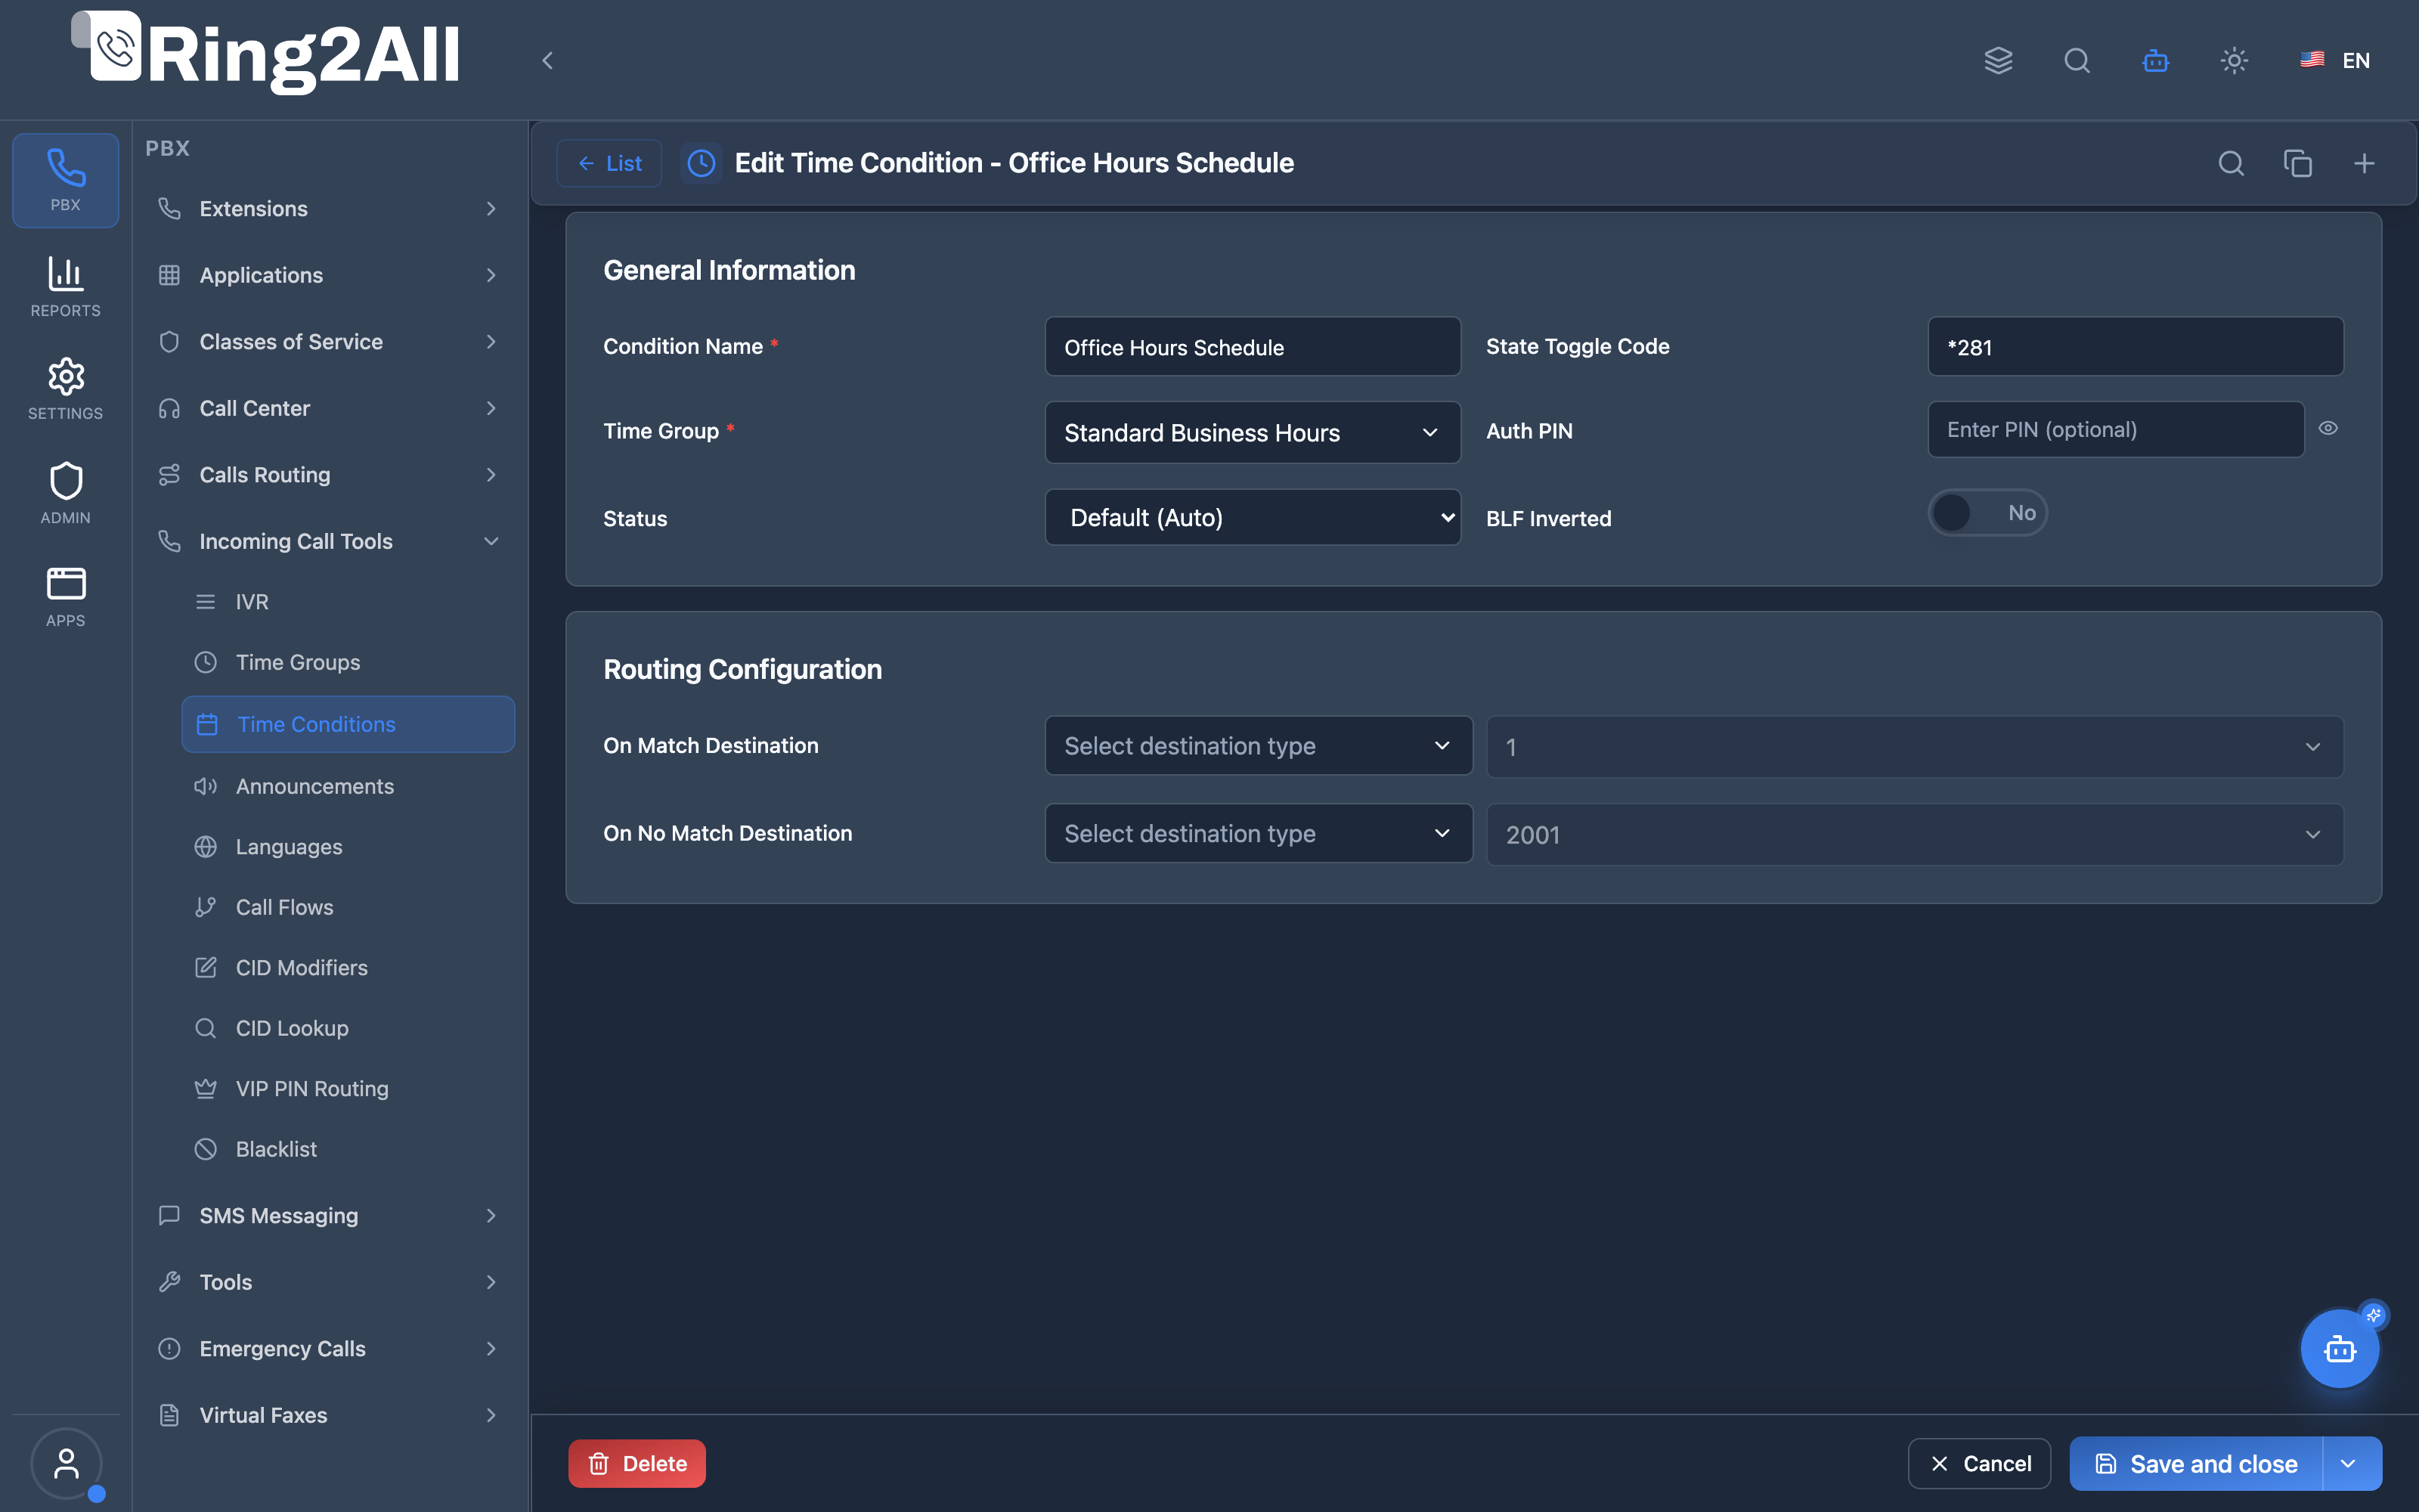Open On Match destination type dropdown
Image resolution: width=2419 pixels, height=1512 pixels.
(x=1259, y=745)
